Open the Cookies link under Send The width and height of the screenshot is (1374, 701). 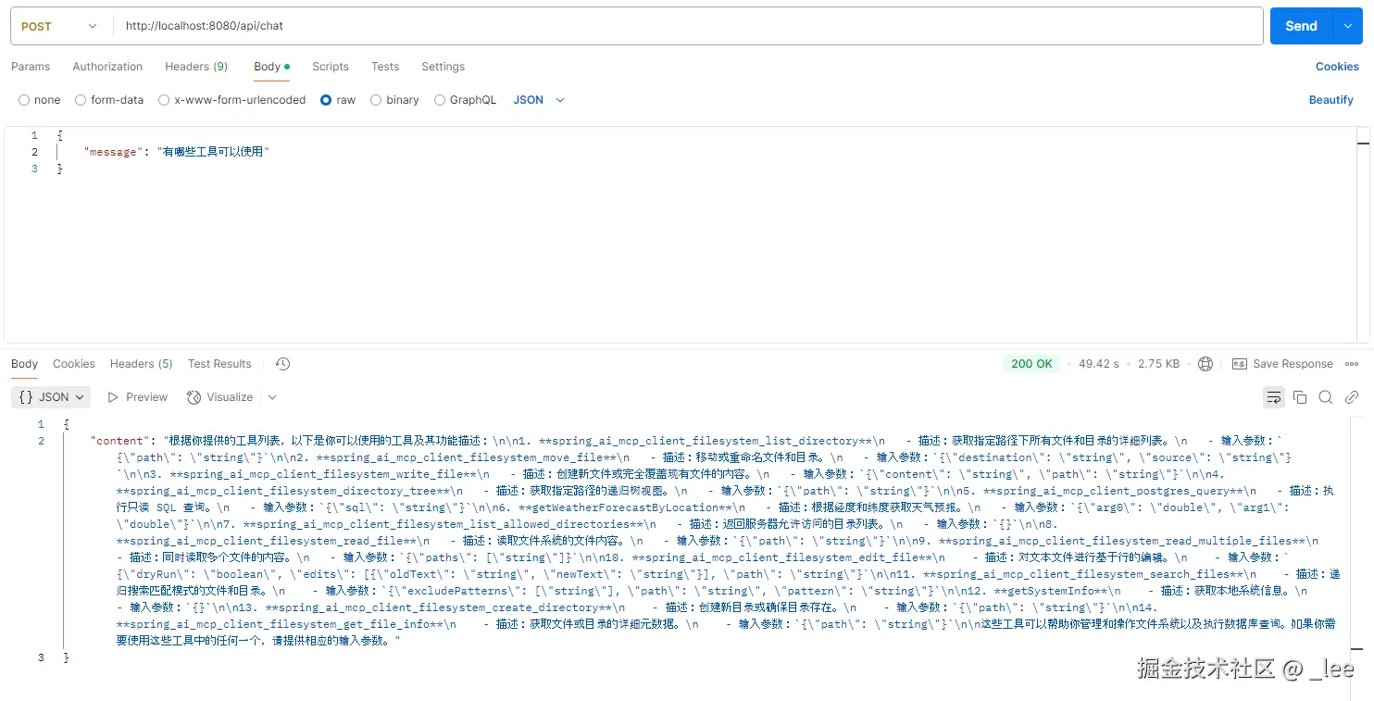tap(1337, 67)
